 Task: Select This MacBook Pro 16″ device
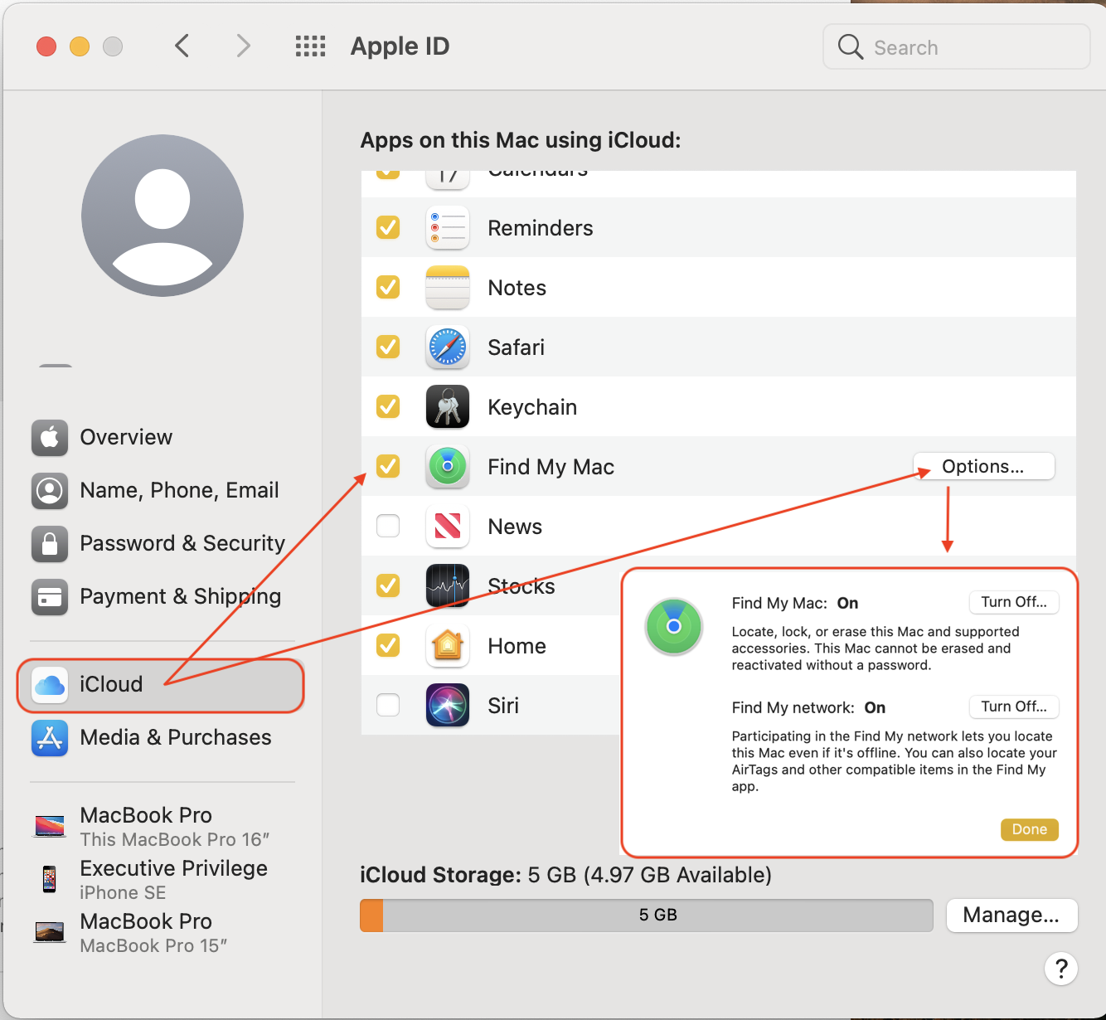(x=161, y=827)
